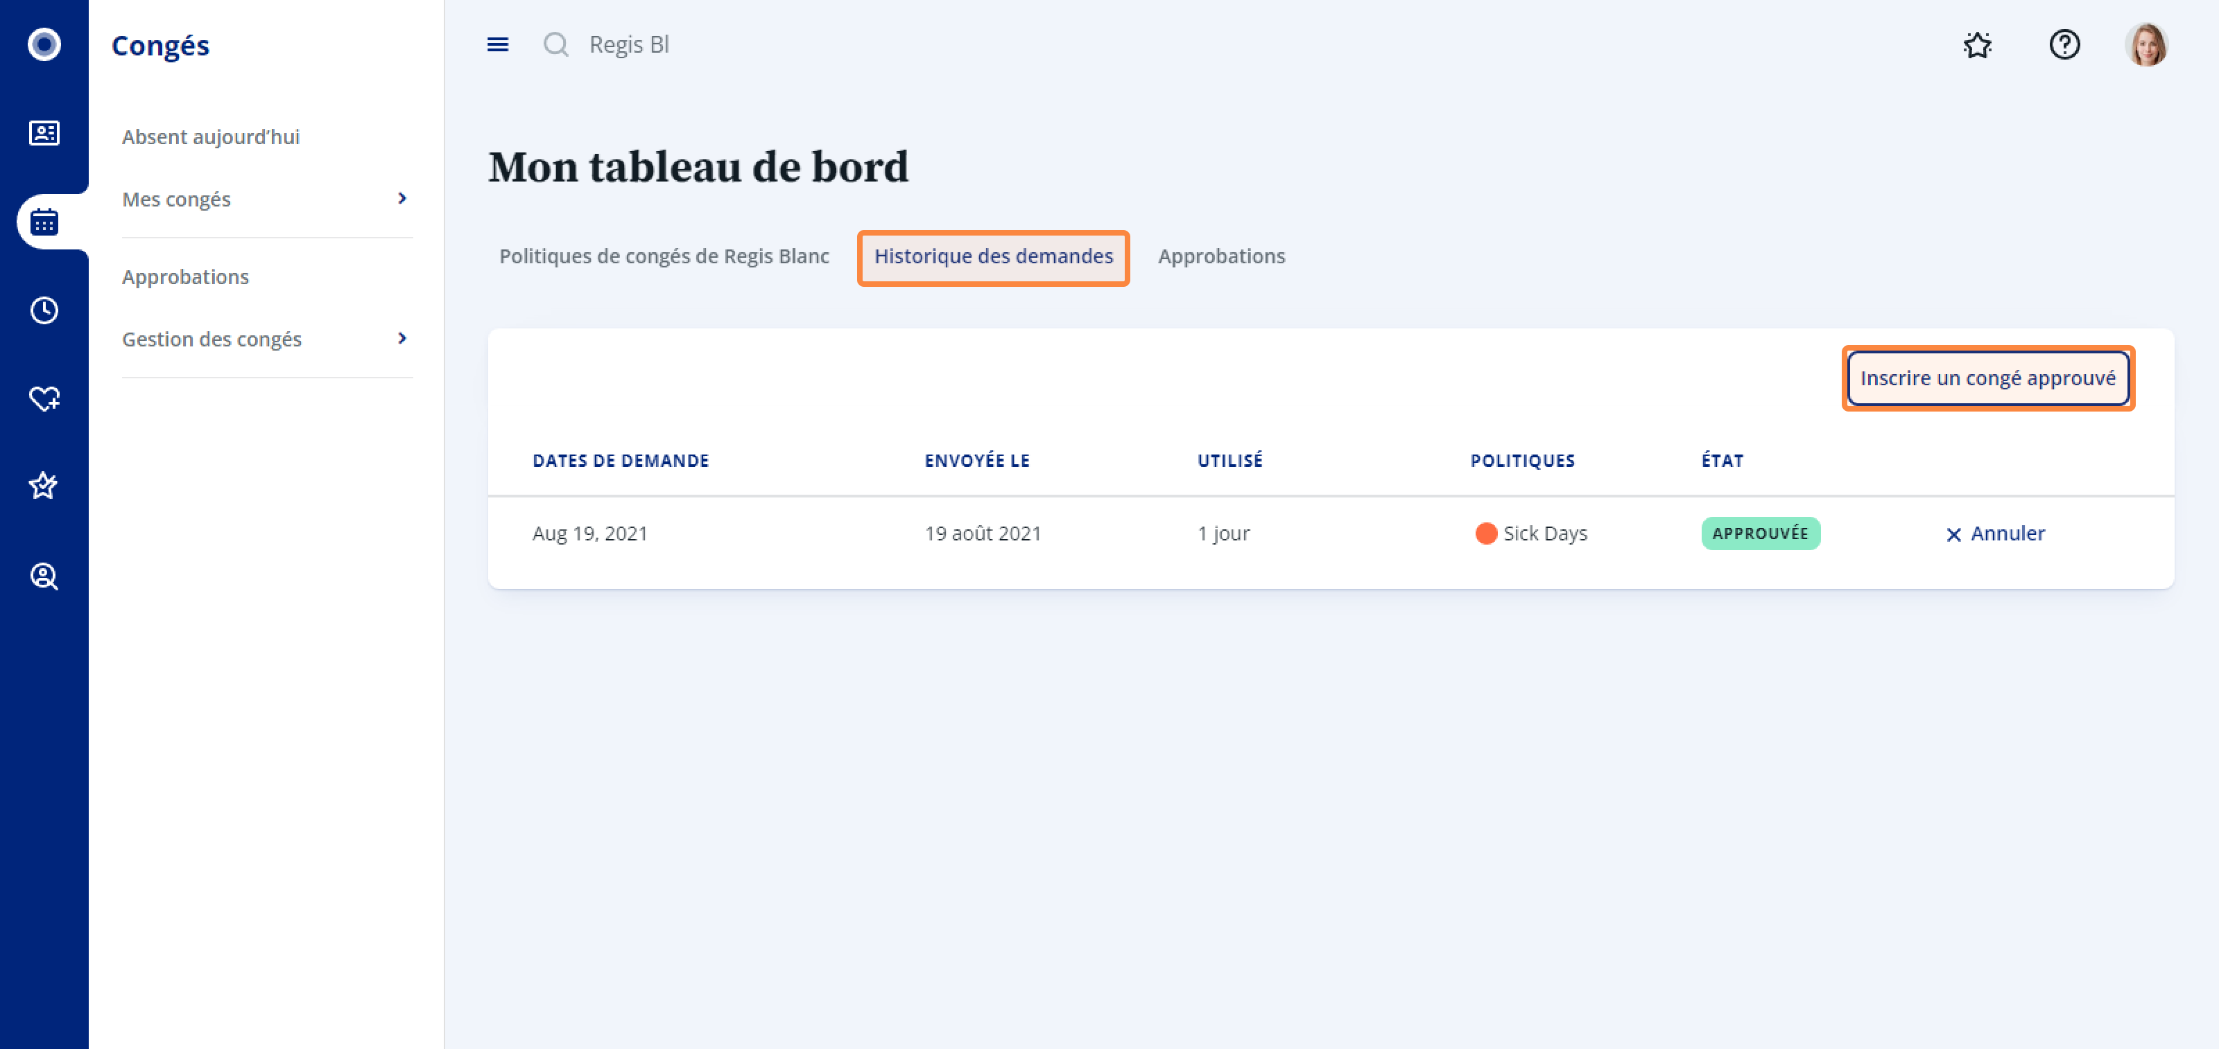This screenshot has width=2219, height=1049.
Task: Click the help question mark icon
Action: (2064, 44)
